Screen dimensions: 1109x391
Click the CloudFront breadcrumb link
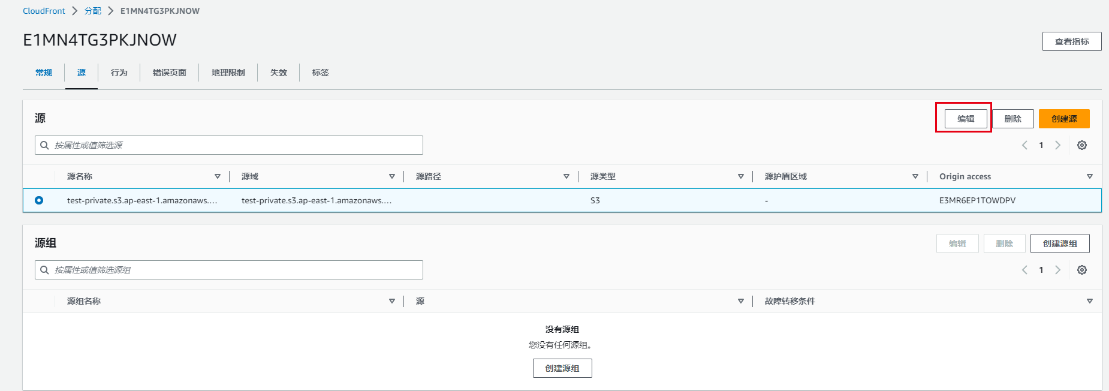[44, 11]
